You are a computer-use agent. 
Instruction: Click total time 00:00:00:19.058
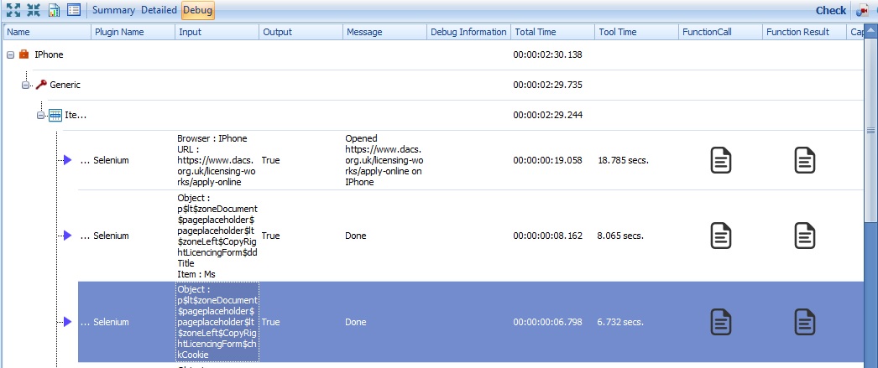[547, 160]
